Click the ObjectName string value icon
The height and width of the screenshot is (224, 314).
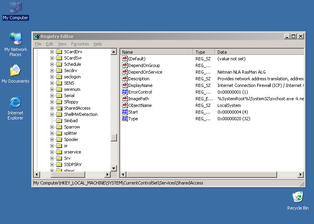pos(124,105)
